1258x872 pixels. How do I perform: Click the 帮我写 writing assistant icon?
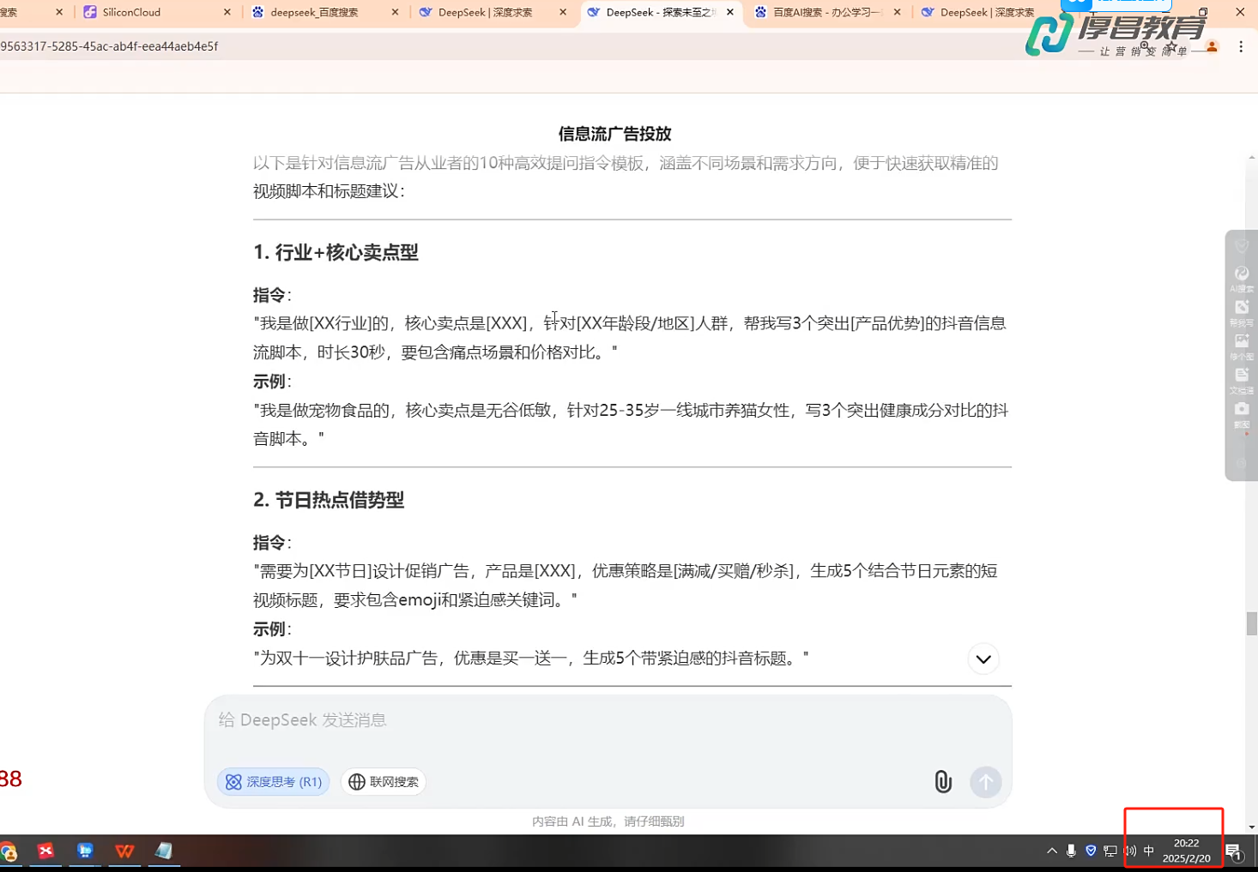(x=1241, y=310)
